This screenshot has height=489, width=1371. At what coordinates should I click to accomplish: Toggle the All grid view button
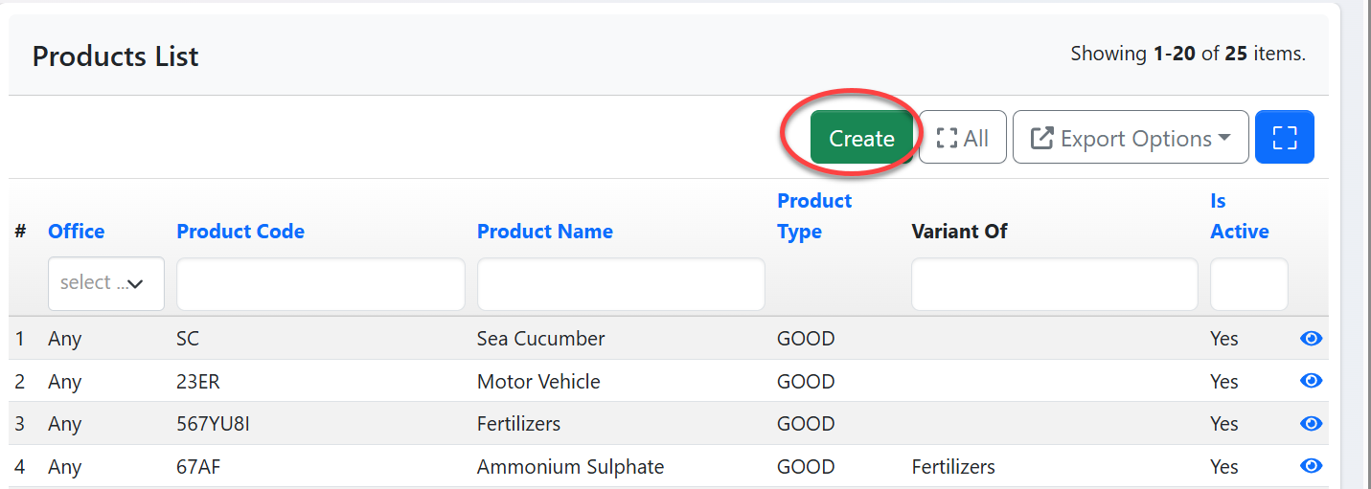(962, 138)
